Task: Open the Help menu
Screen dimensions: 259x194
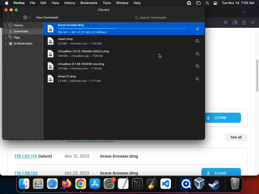Action: pyautogui.click(x=137, y=3)
